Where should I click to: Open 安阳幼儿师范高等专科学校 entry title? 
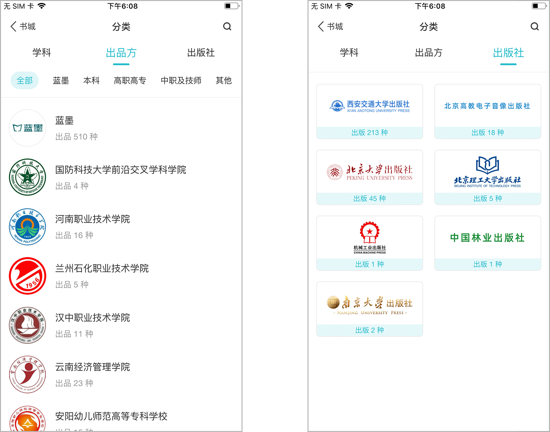111,416
